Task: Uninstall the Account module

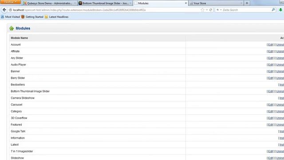Action: click(280, 44)
